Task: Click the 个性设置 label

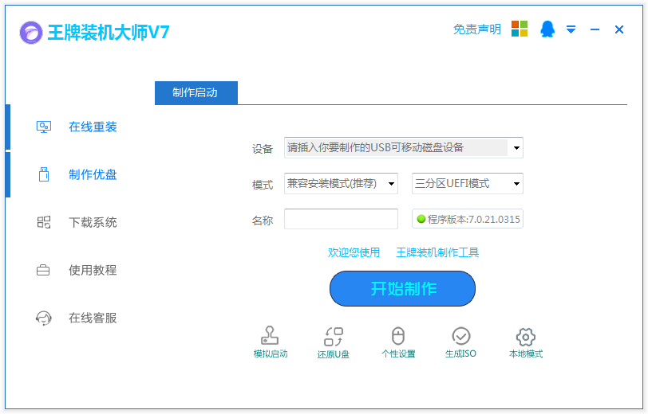Action: 398,353
